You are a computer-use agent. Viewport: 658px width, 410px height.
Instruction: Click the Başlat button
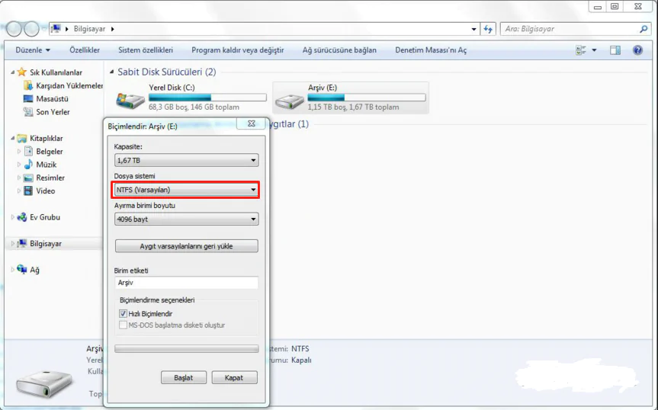184,378
